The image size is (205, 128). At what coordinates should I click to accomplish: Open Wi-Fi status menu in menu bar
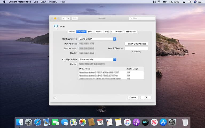point(159,2)
